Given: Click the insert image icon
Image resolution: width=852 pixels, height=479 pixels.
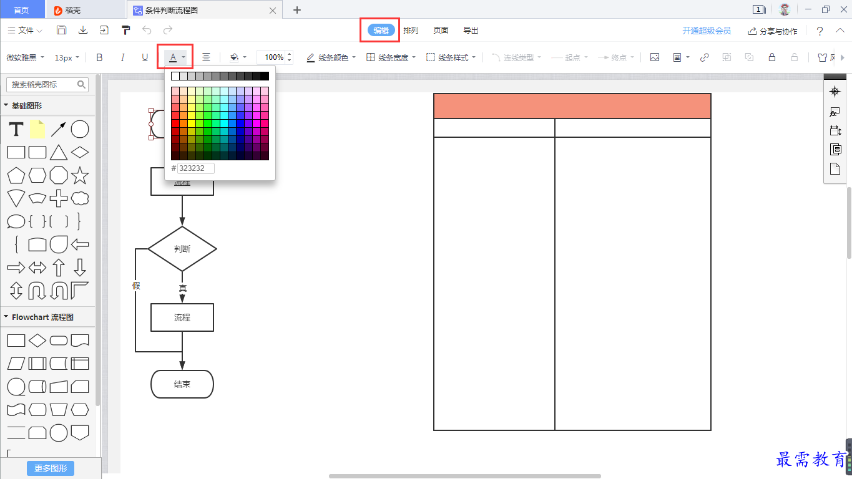Looking at the screenshot, I should tap(655, 57).
